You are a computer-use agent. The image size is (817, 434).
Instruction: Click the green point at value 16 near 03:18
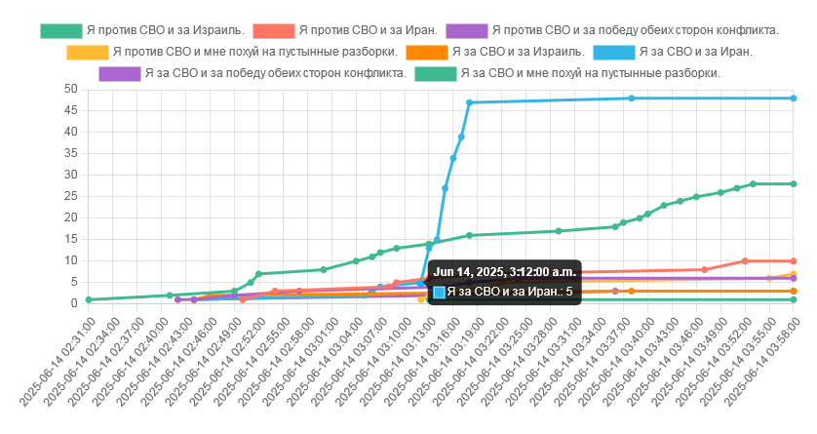(x=470, y=235)
